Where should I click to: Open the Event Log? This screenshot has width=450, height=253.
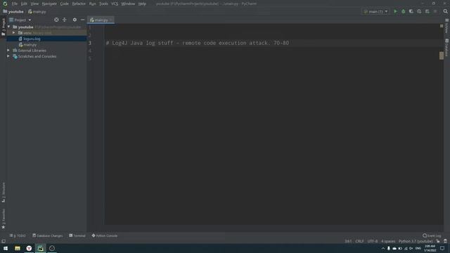point(432,235)
